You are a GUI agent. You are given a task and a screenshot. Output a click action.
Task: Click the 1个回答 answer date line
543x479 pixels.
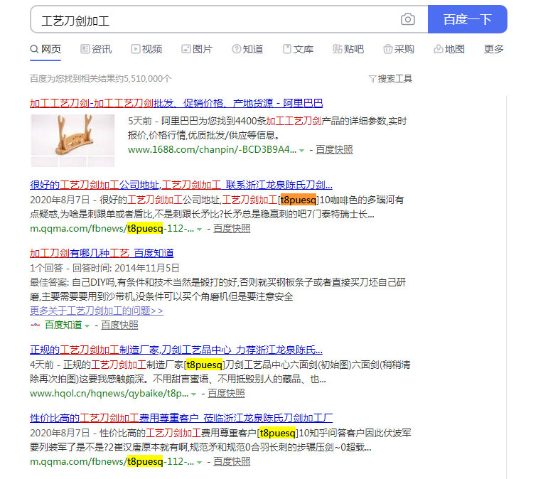[x=104, y=268]
